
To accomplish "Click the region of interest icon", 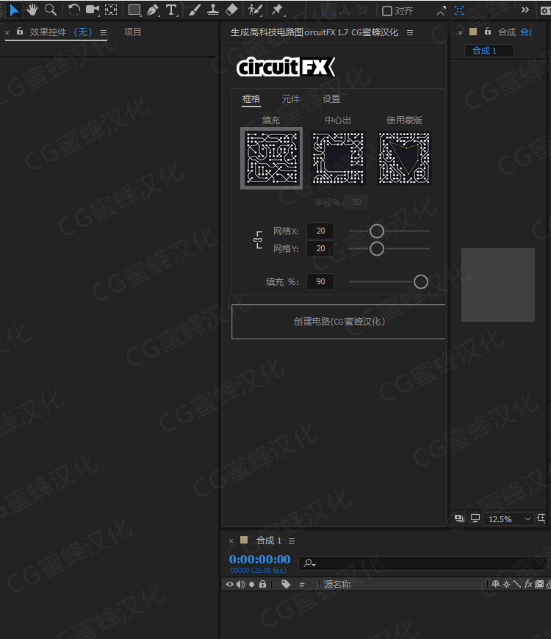I will [541, 519].
